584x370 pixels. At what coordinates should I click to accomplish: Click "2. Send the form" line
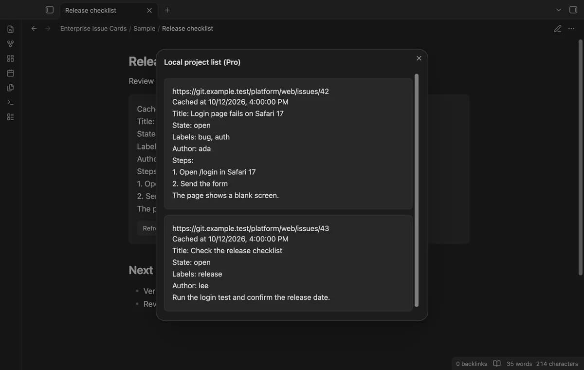click(x=200, y=184)
